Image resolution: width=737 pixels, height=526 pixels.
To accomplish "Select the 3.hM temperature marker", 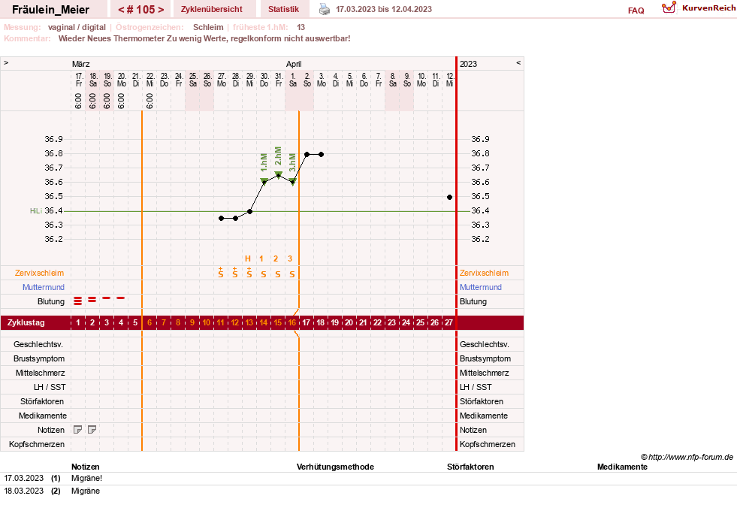I will click(292, 181).
